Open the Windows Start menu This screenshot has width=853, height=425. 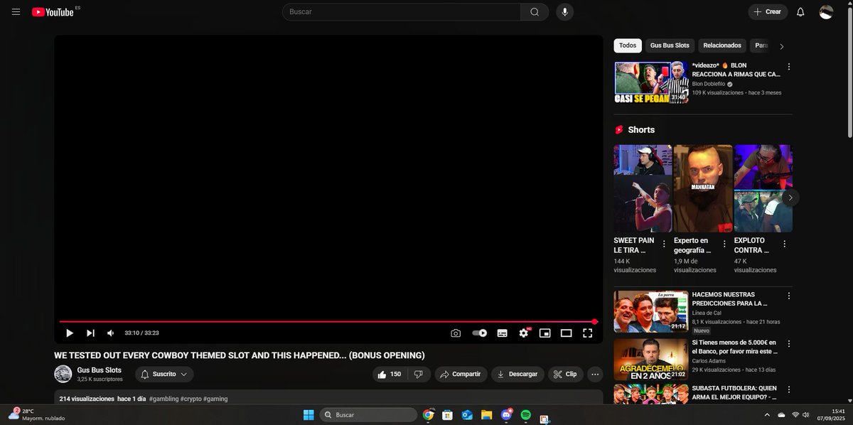(x=309, y=414)
